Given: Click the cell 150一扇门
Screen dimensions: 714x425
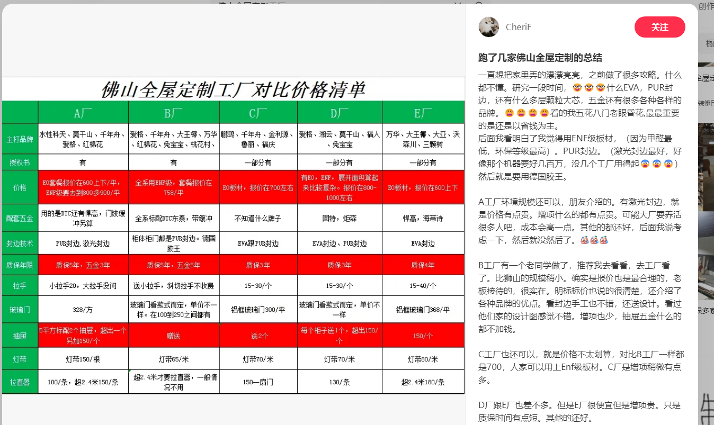Looking at the screenshot, I should click(258, 382).
